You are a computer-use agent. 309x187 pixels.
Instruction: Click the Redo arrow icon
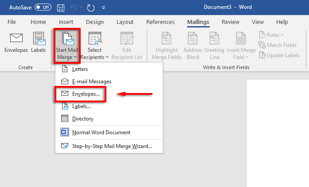[x=90, y=8]
